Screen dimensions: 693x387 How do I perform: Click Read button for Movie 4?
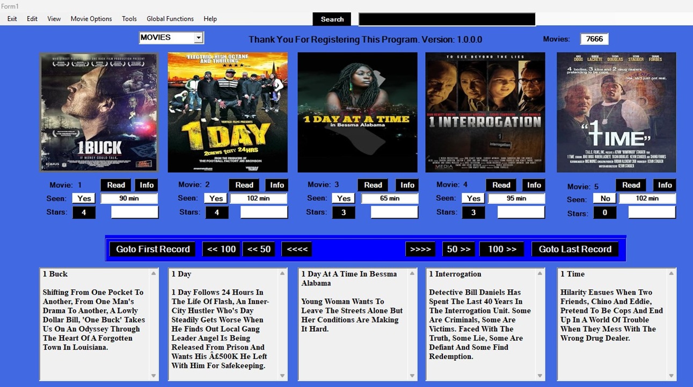tap(501, 185)
